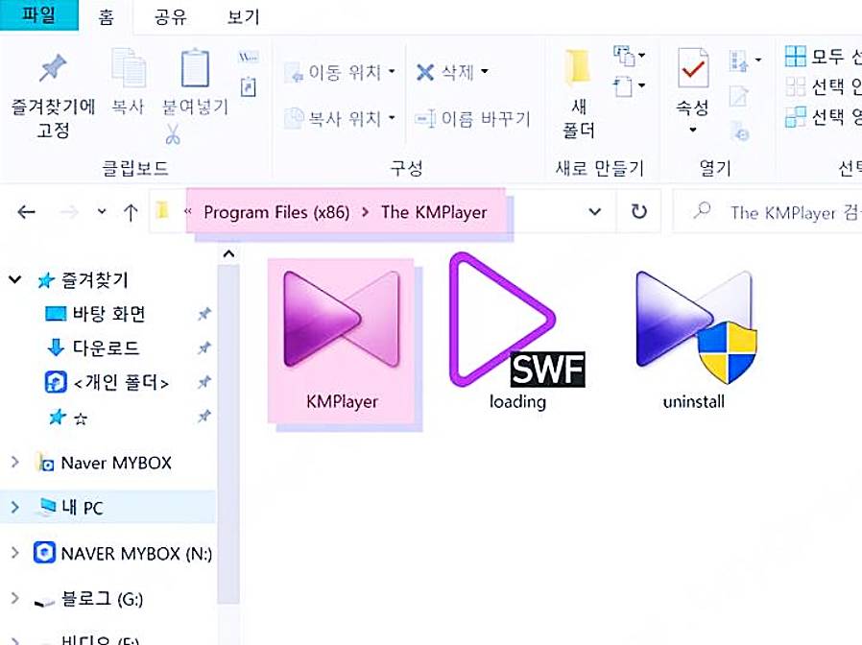Viewport: 862px width, 645px height.
Task: Click the Edit icon in 열기 group
Action: pos(738,96)
